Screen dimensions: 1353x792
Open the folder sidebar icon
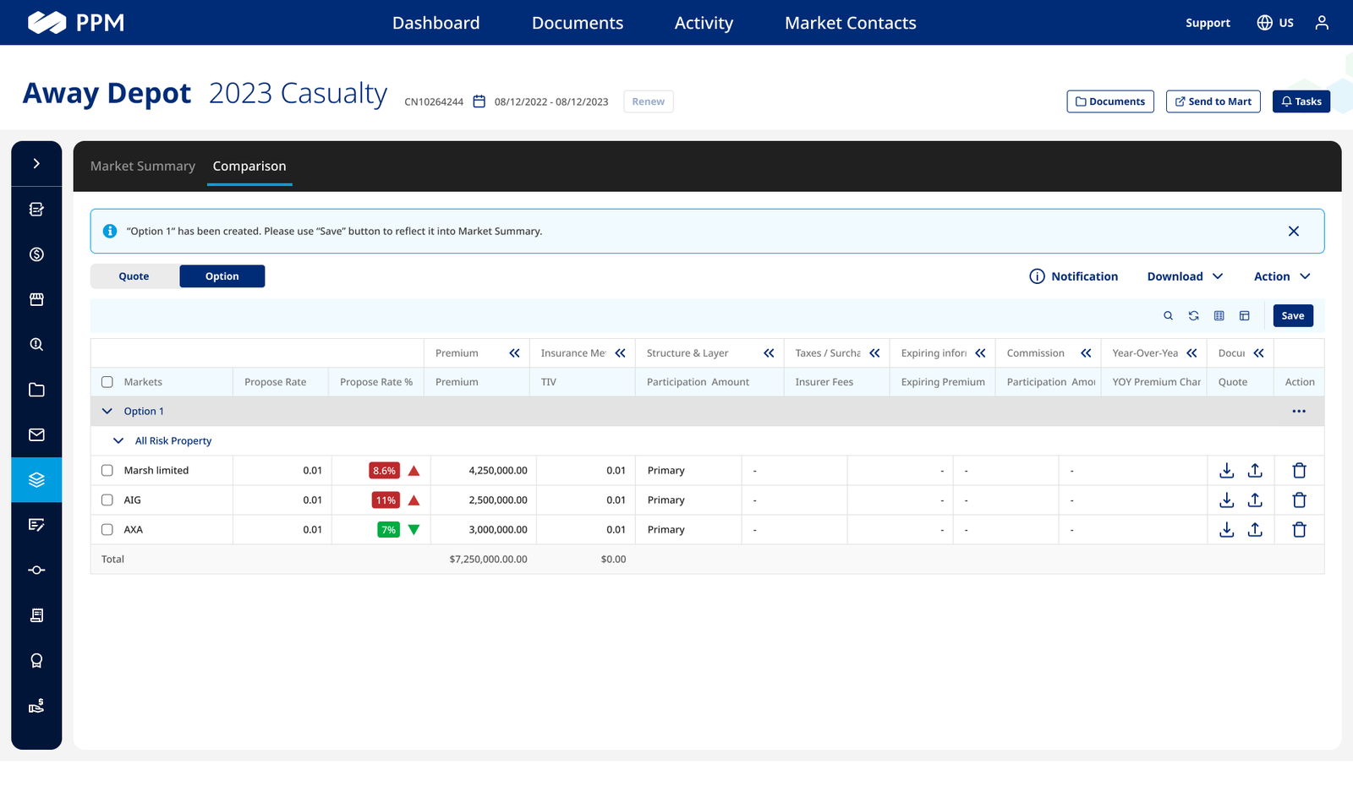tap(36, 390)
